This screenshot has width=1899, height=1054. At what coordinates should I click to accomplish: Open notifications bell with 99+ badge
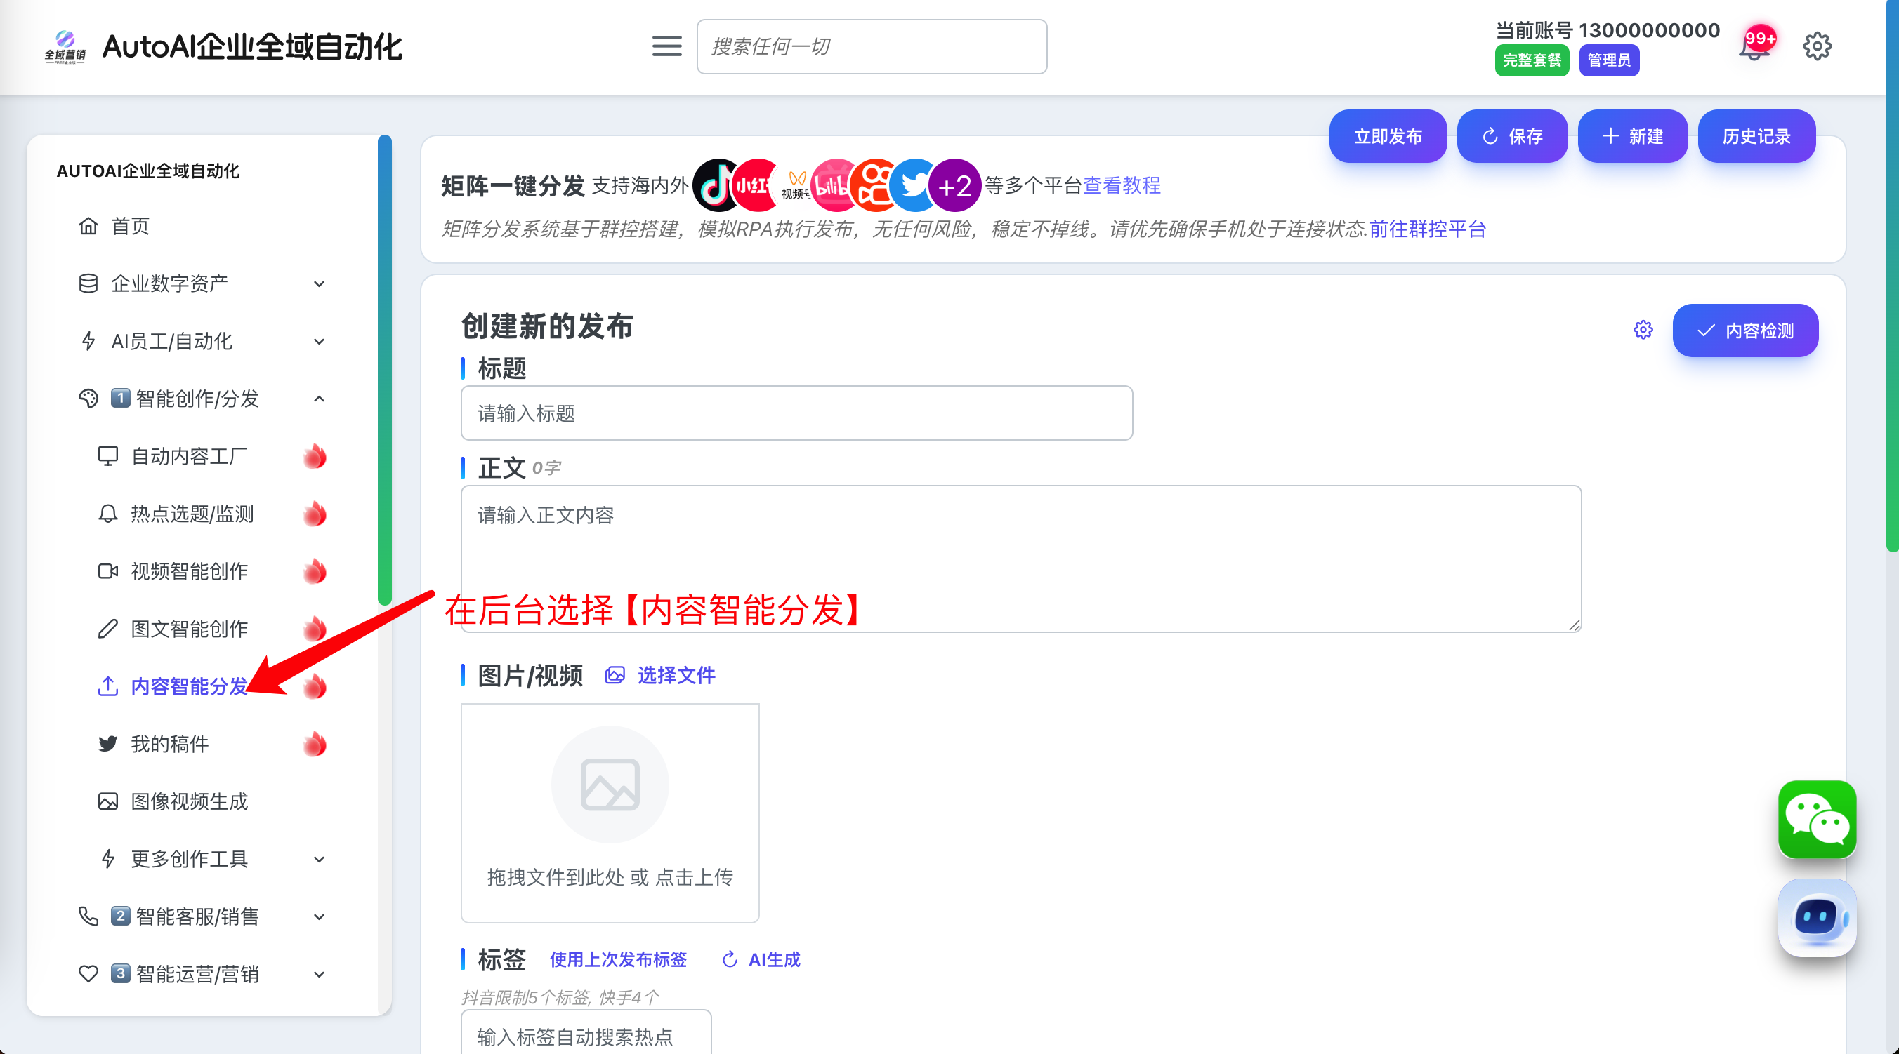(1756, 47)
